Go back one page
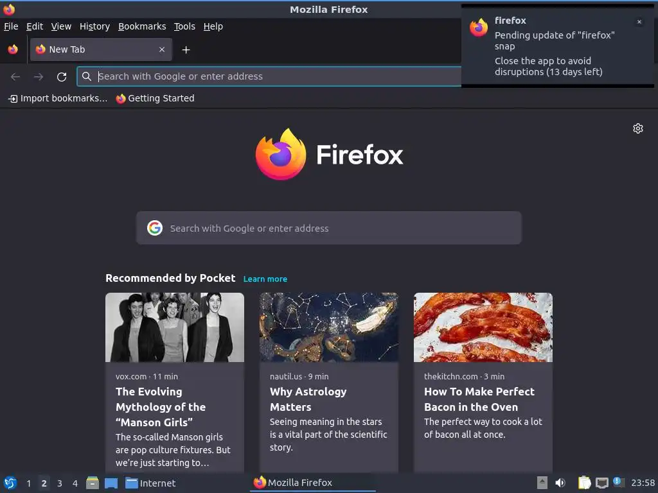658x493 pixels. coord(15,77)
